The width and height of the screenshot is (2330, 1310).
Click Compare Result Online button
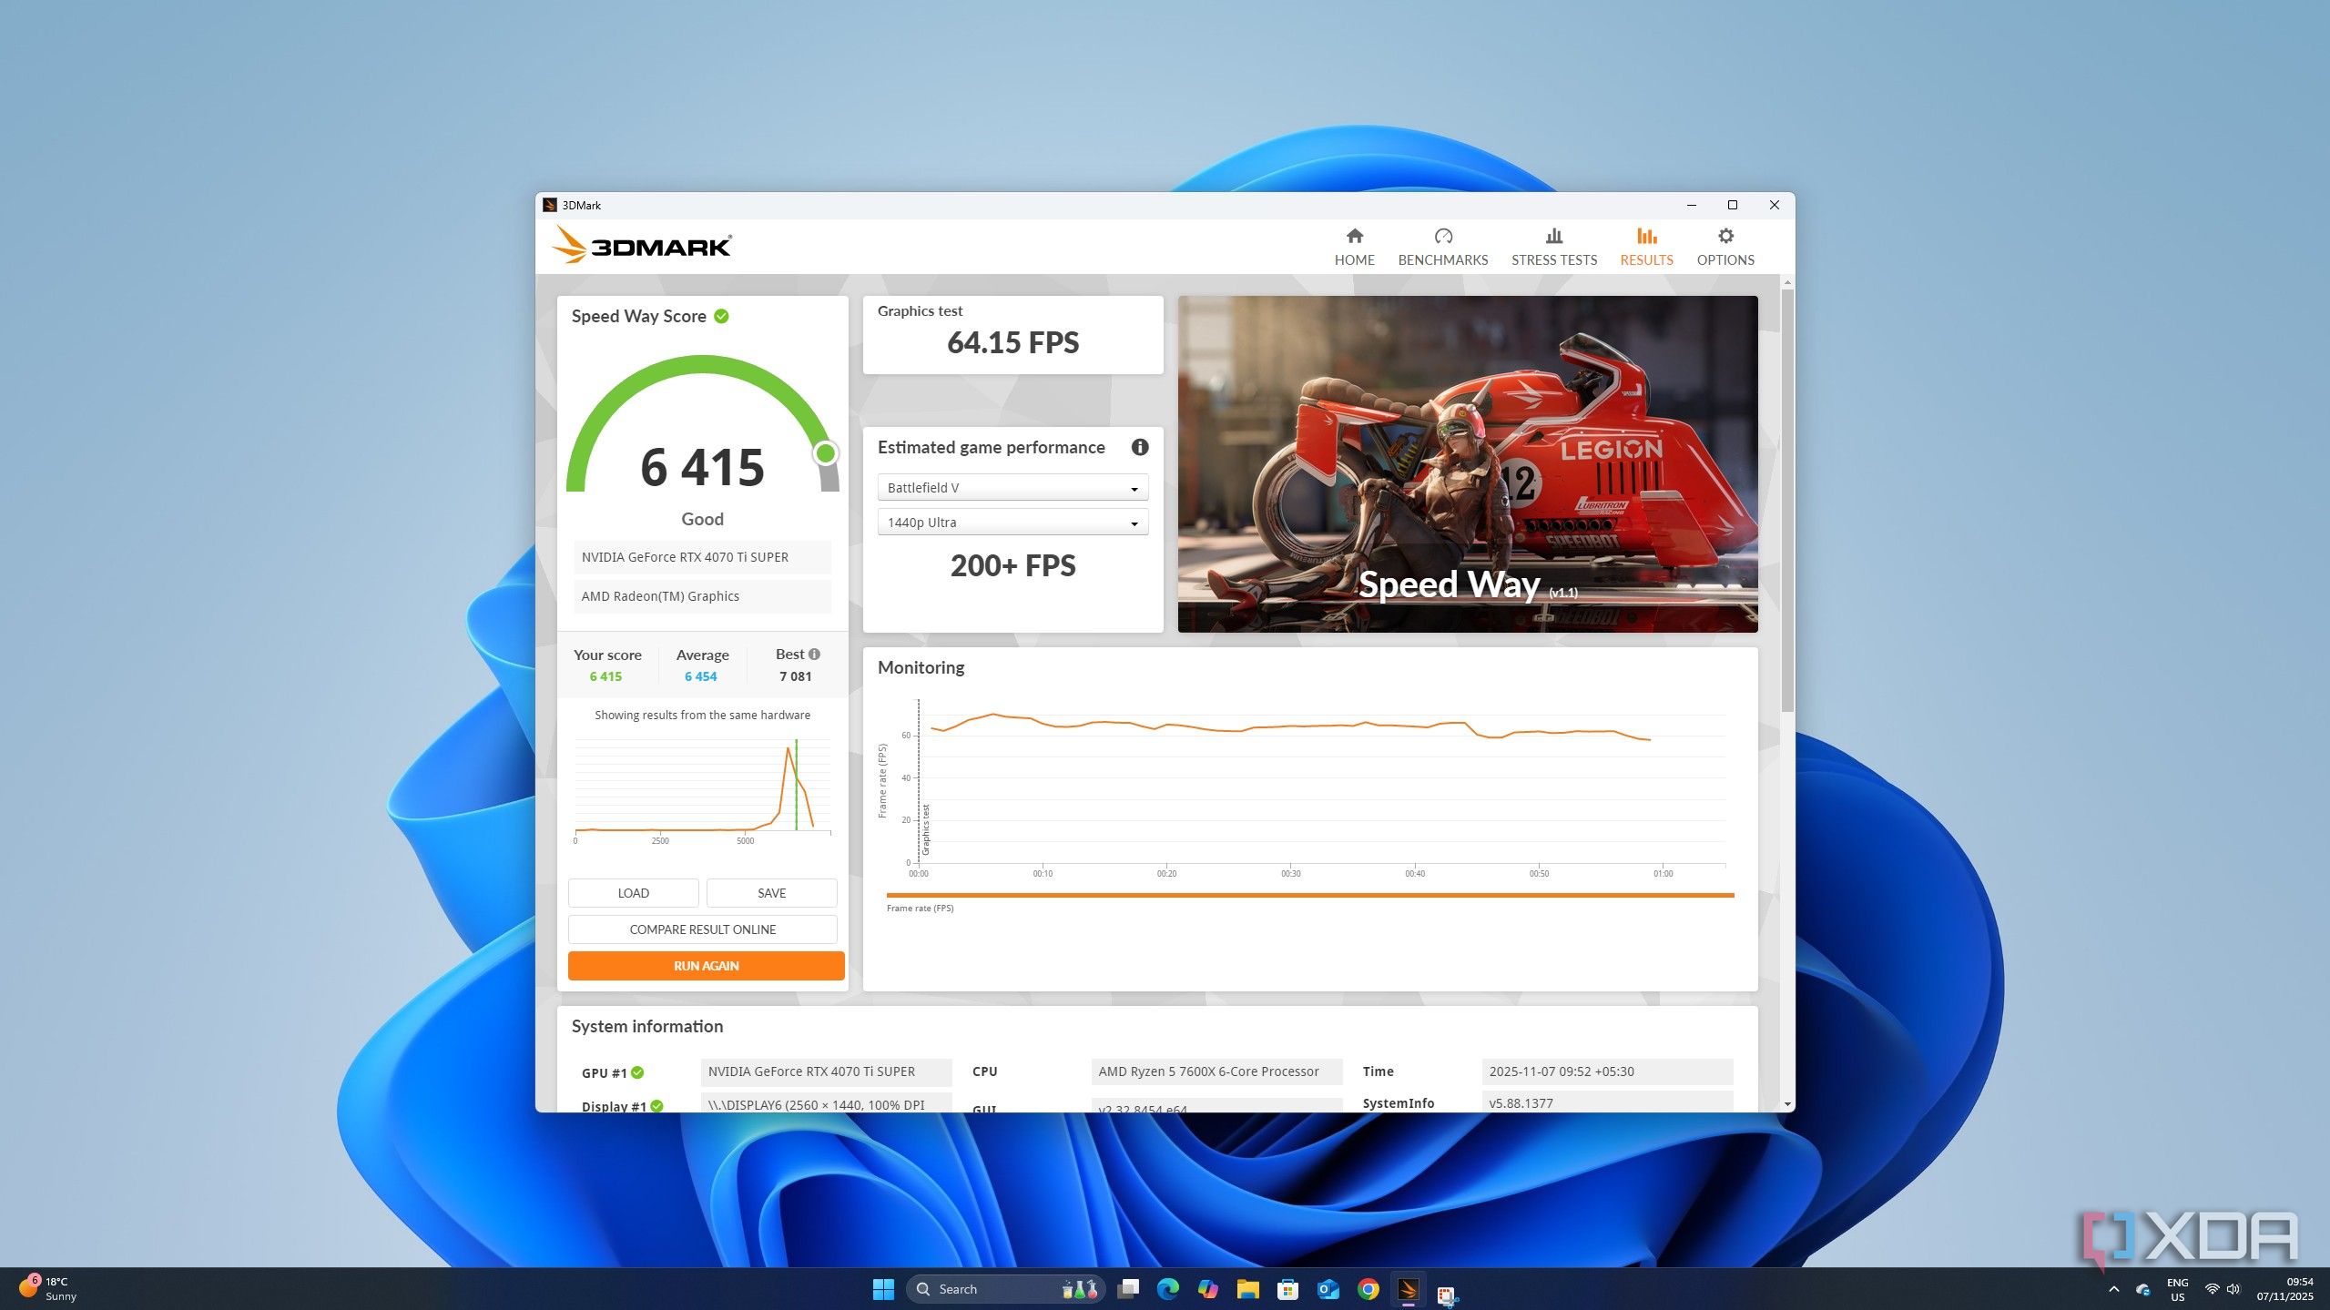[702, 929]
